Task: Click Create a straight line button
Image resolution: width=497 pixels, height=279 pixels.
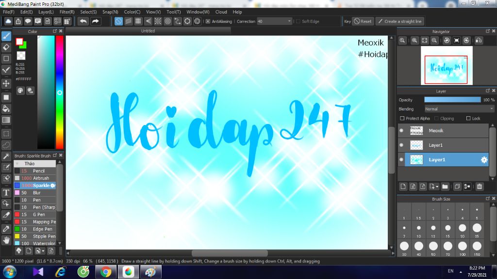Action: coord(400,21)
